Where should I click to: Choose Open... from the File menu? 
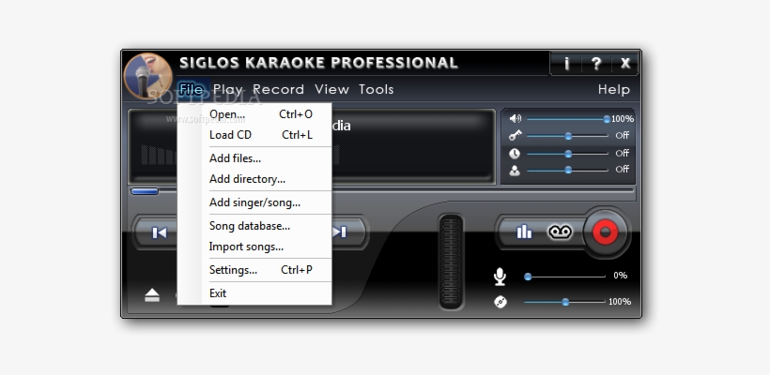(254, 114)
